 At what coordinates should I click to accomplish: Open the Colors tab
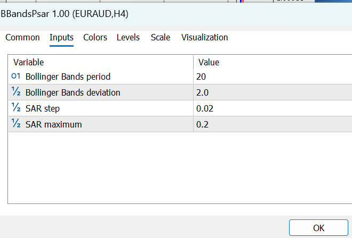[x=95, y=37]
